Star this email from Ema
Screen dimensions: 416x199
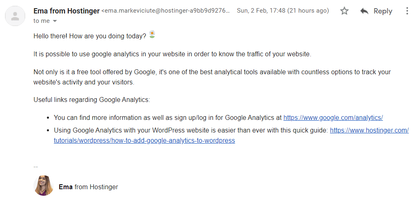click(344, 11)
